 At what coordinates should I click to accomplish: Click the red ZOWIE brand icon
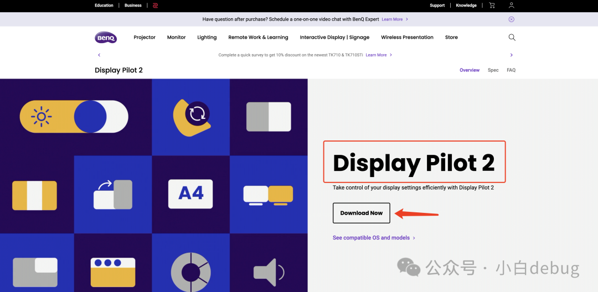(x=155, y=6)
